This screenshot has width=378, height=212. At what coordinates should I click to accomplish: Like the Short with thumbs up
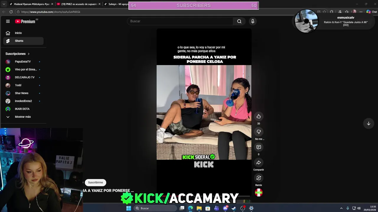[259, 116]
